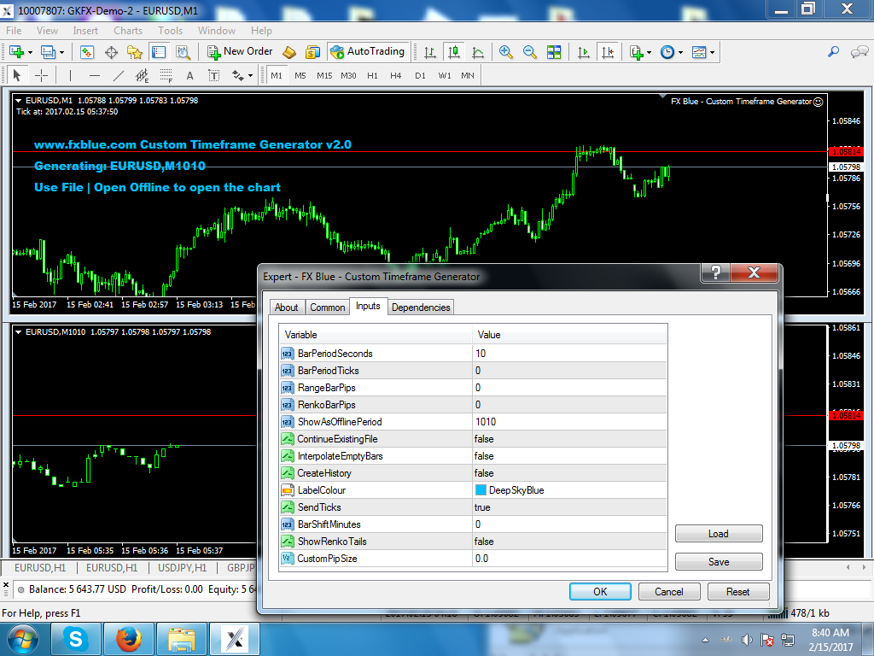Viewport: 874px width, 656px height.
Task: Tile windows with the grid icon
Action: (x=554, y=52)
